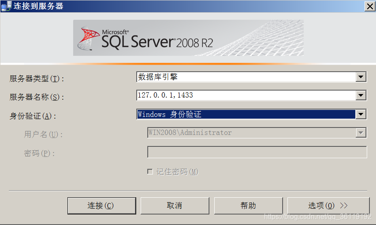Viewport: 376px width, 225px height.
Task: Close the 连接到服务器 dialog with X
Action: click(370, 6)
